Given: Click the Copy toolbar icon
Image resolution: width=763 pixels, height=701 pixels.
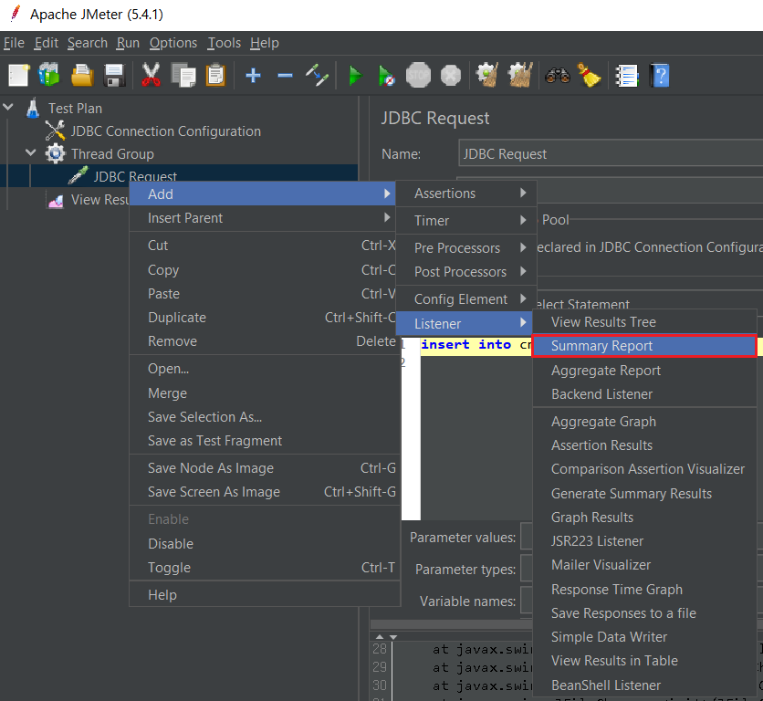Looking at the screenshot, I should point(183,76).
